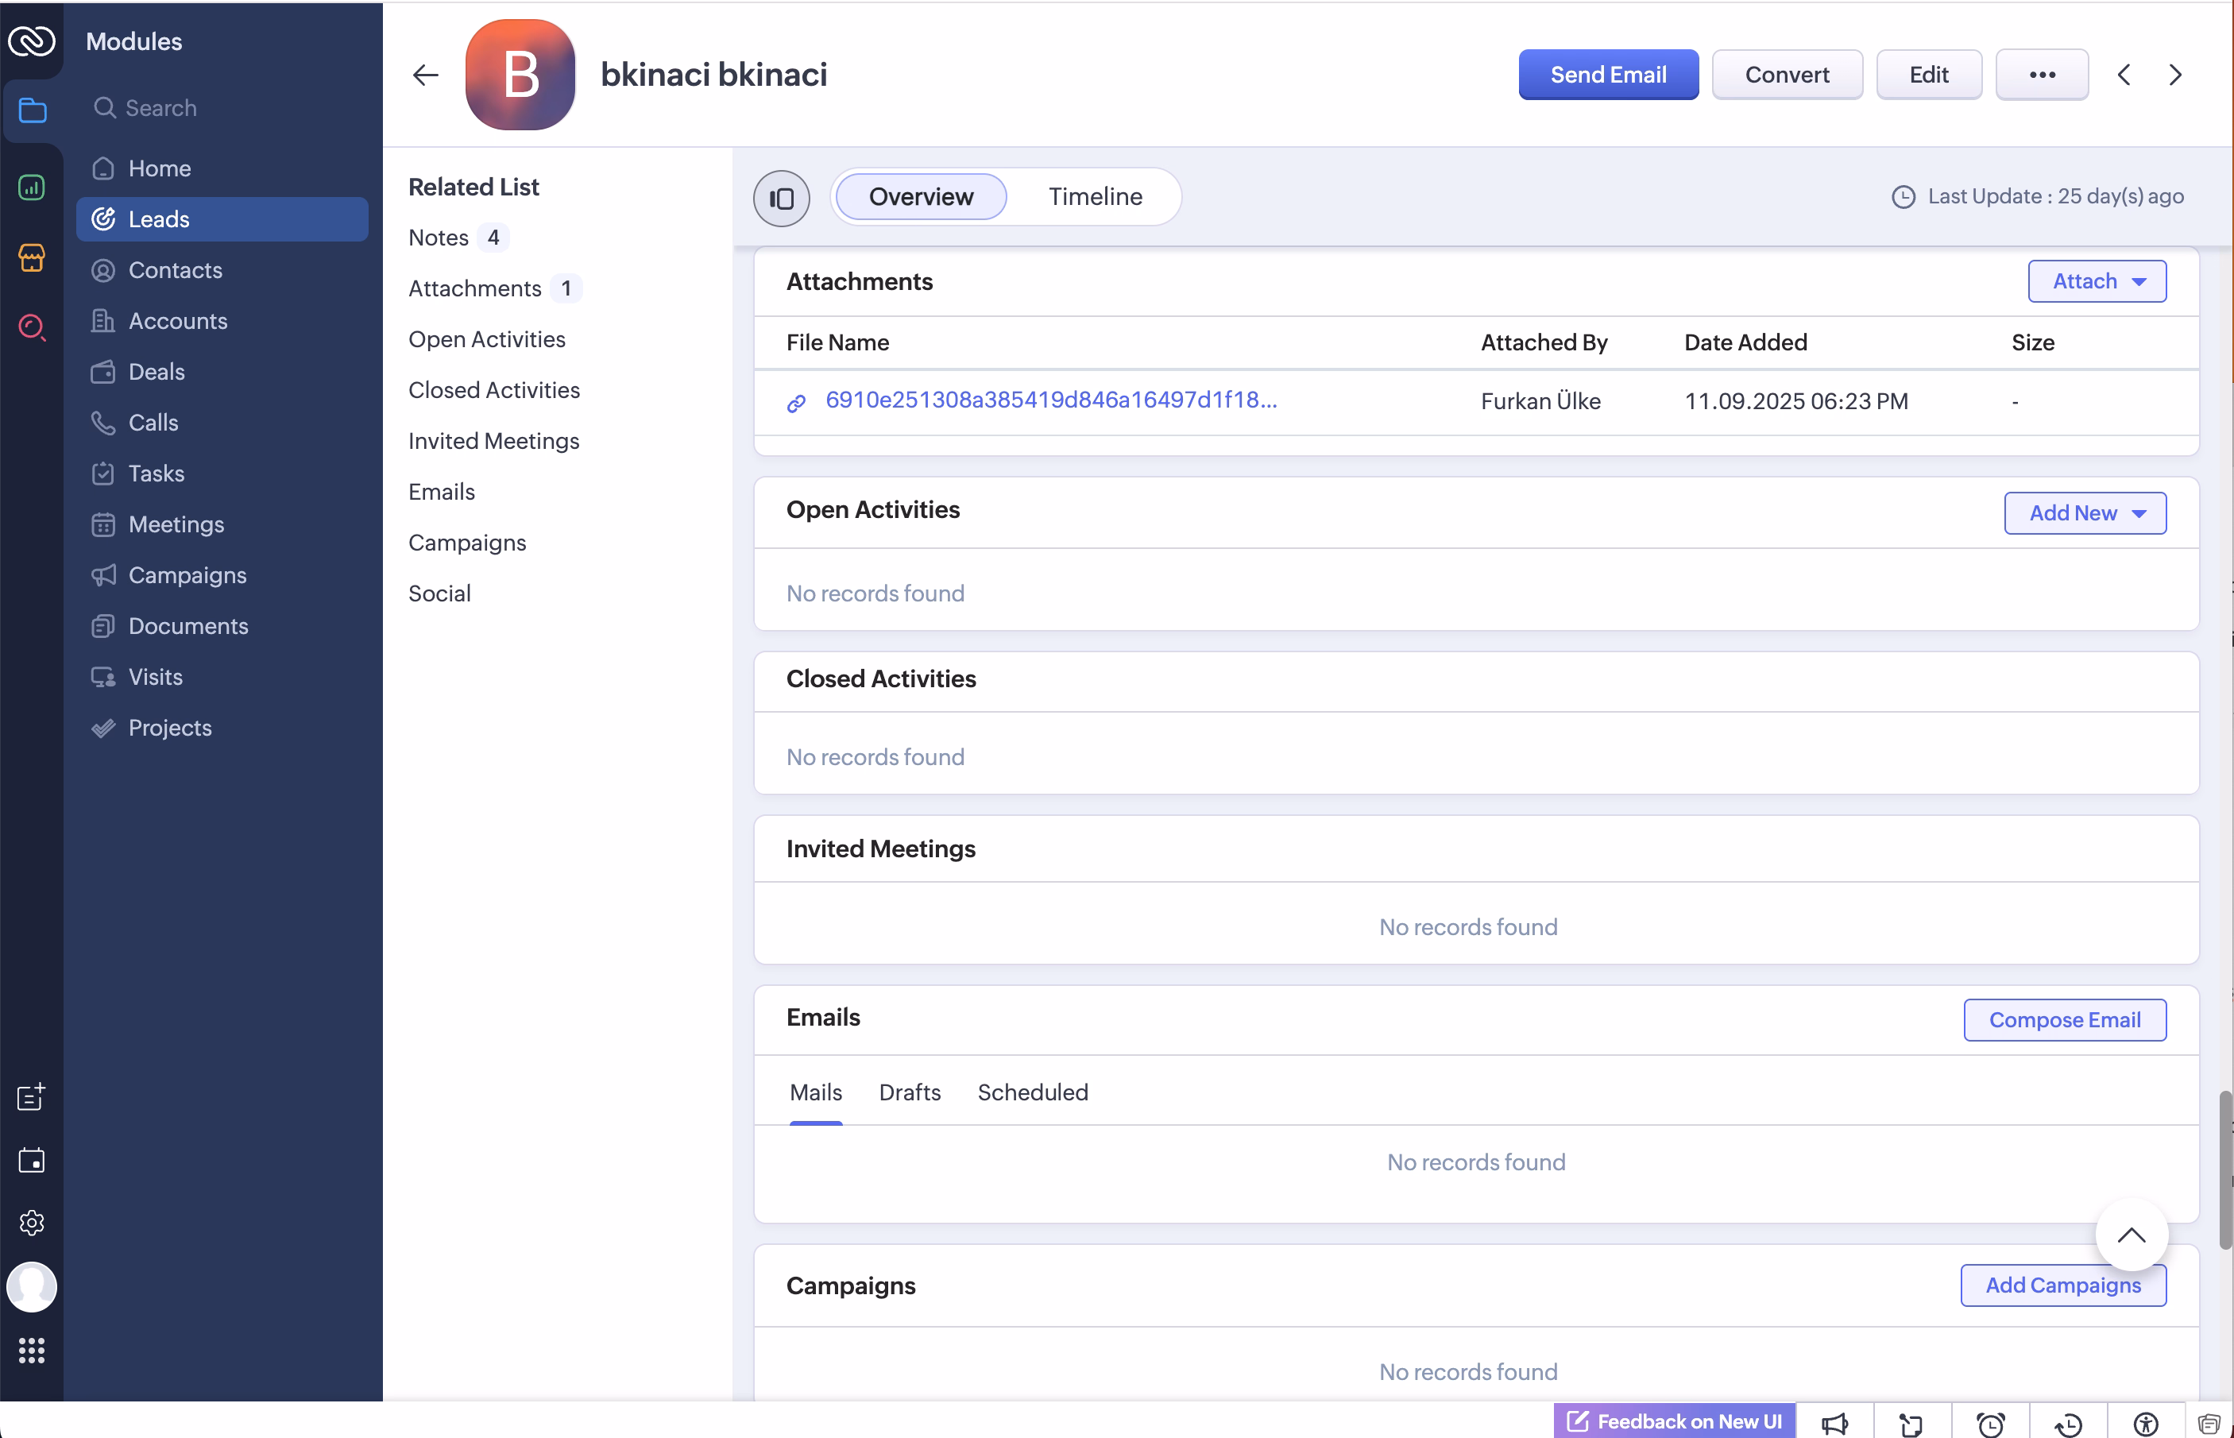2234x1438 pixels.
Task: Open the Visits module
Action: [x=222, y=677]
